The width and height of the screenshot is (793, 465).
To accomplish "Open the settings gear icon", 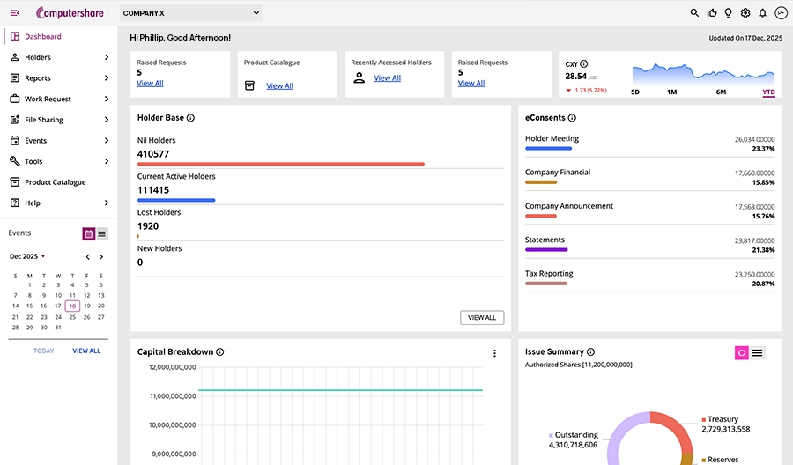I will [745, 13].
